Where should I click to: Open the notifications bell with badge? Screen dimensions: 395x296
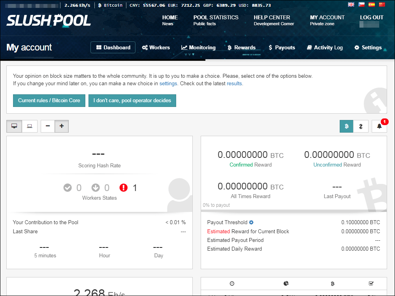pyautogui.click(x=380, y=126)
